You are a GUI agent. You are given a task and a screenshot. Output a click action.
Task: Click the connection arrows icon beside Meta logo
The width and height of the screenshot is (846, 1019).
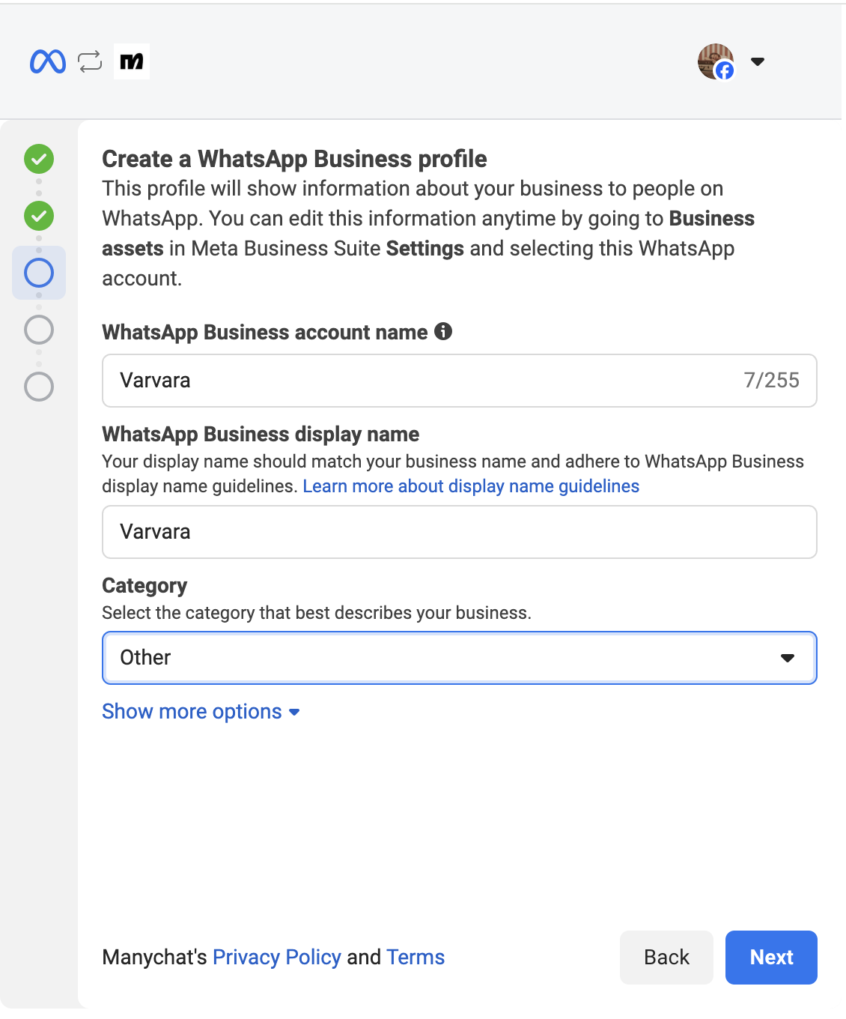88,61
